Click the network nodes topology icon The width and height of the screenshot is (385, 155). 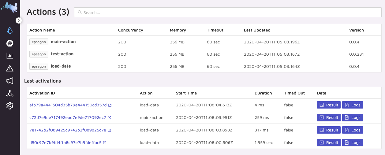click(10, 93)
